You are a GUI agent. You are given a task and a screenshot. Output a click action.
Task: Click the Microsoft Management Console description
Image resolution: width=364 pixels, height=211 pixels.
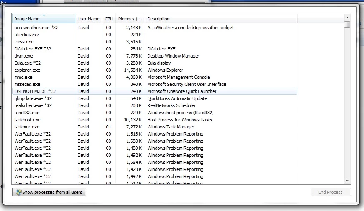[178, 77]
